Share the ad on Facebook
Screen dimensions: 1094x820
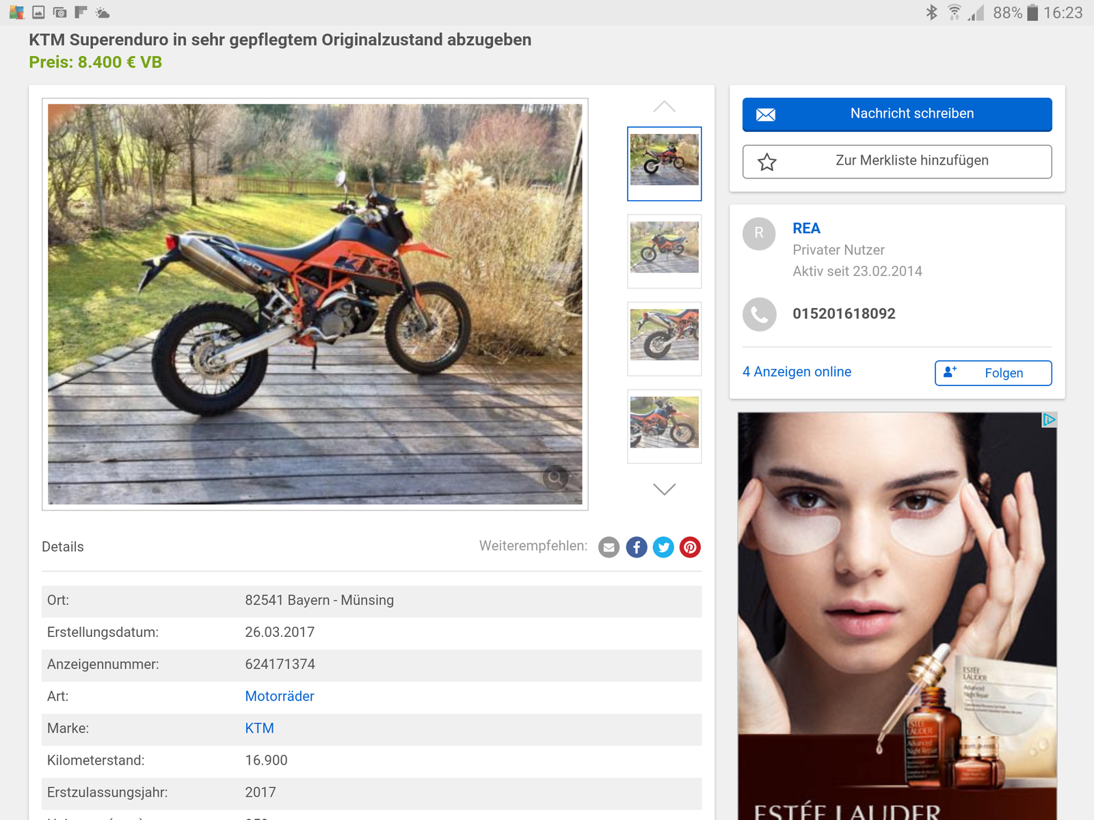(x=636, y=547)
